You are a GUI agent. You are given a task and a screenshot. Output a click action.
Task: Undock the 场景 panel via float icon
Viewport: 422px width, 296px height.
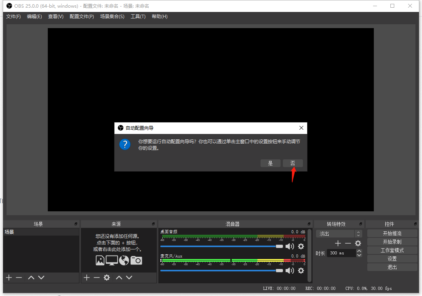point(76,224)
